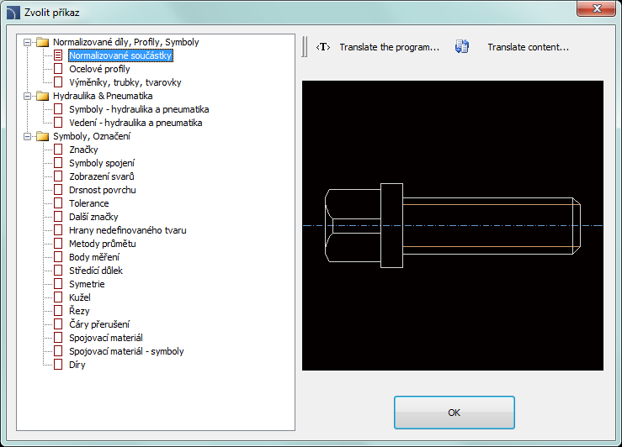Select Vedení - hydraulika a pneumatika

pyautogui.click(x=136, y=123)
